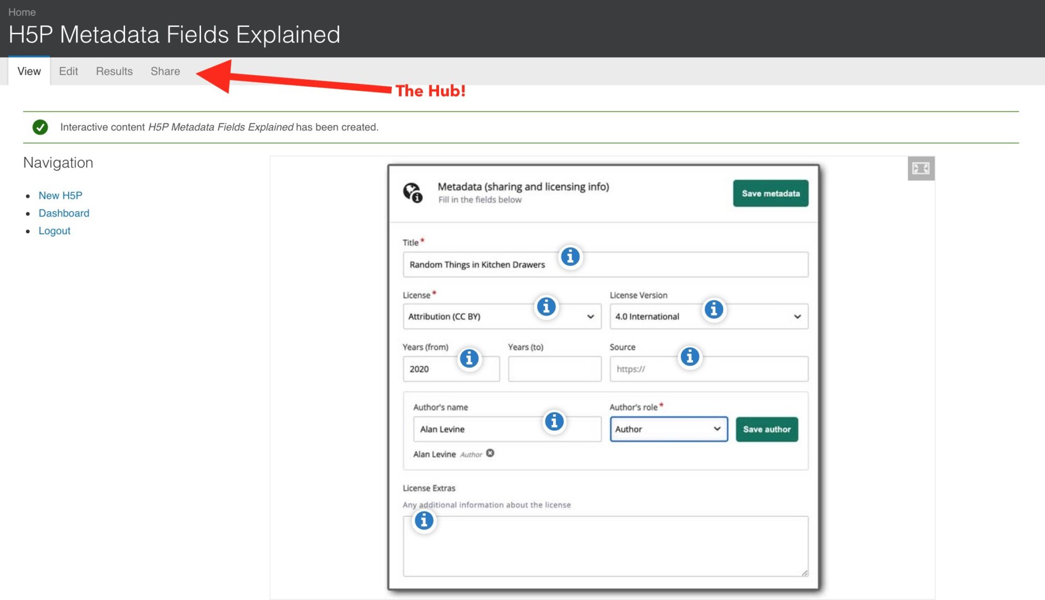Screen dimensions: 1045x600
Task: Click the info icon in License Extras
Action: 423,520
